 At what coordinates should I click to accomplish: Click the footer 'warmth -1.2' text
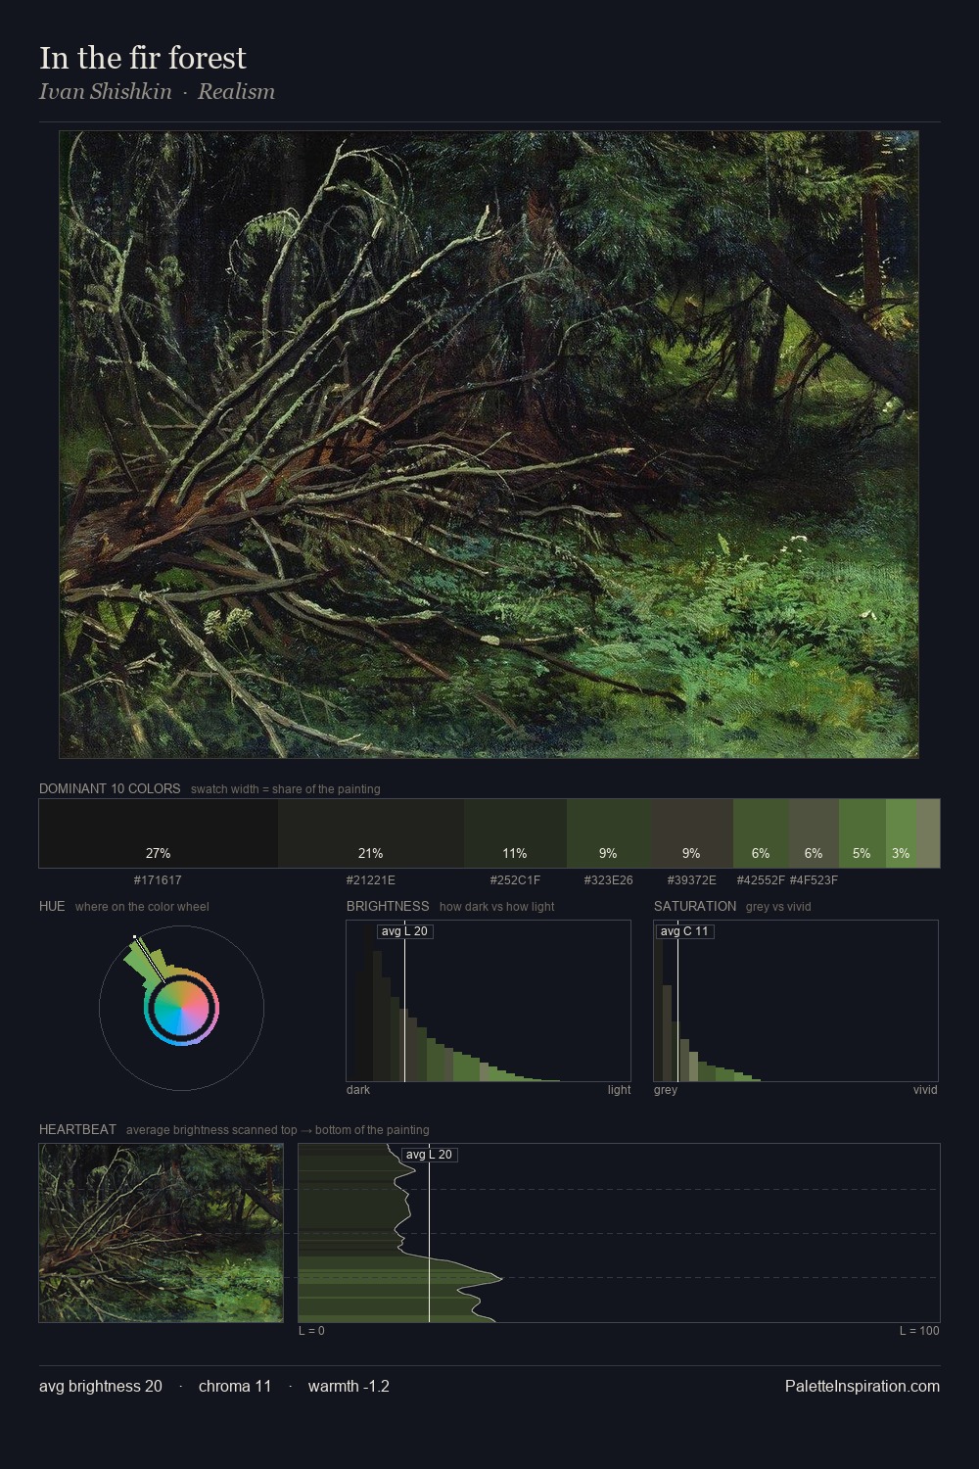[x=349, y=1386]
